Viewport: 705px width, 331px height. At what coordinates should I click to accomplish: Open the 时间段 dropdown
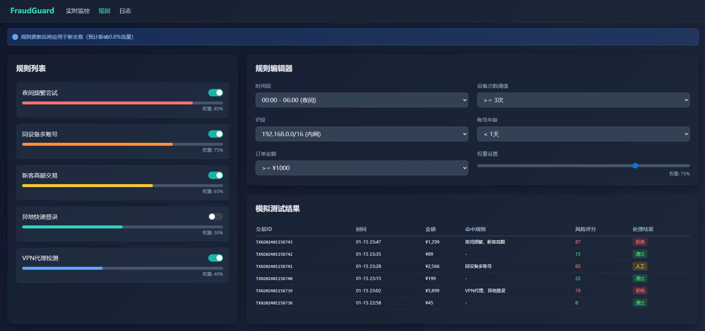pos(362,100)
